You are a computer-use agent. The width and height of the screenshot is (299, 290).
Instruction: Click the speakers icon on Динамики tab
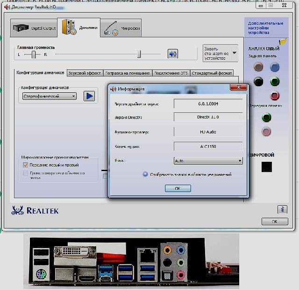pos(69,27)
